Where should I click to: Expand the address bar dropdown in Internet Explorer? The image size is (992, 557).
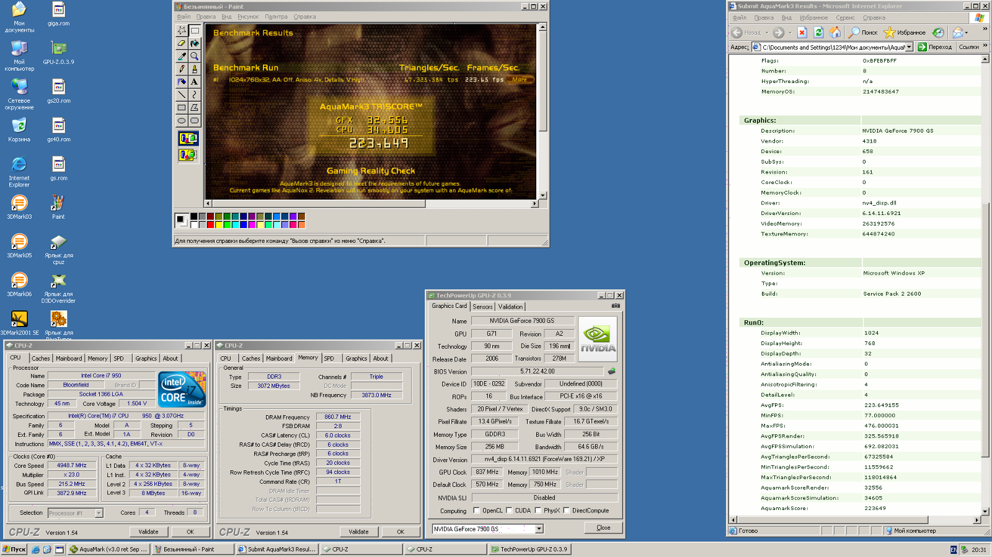pyautogui.click(x=909, y=47)
